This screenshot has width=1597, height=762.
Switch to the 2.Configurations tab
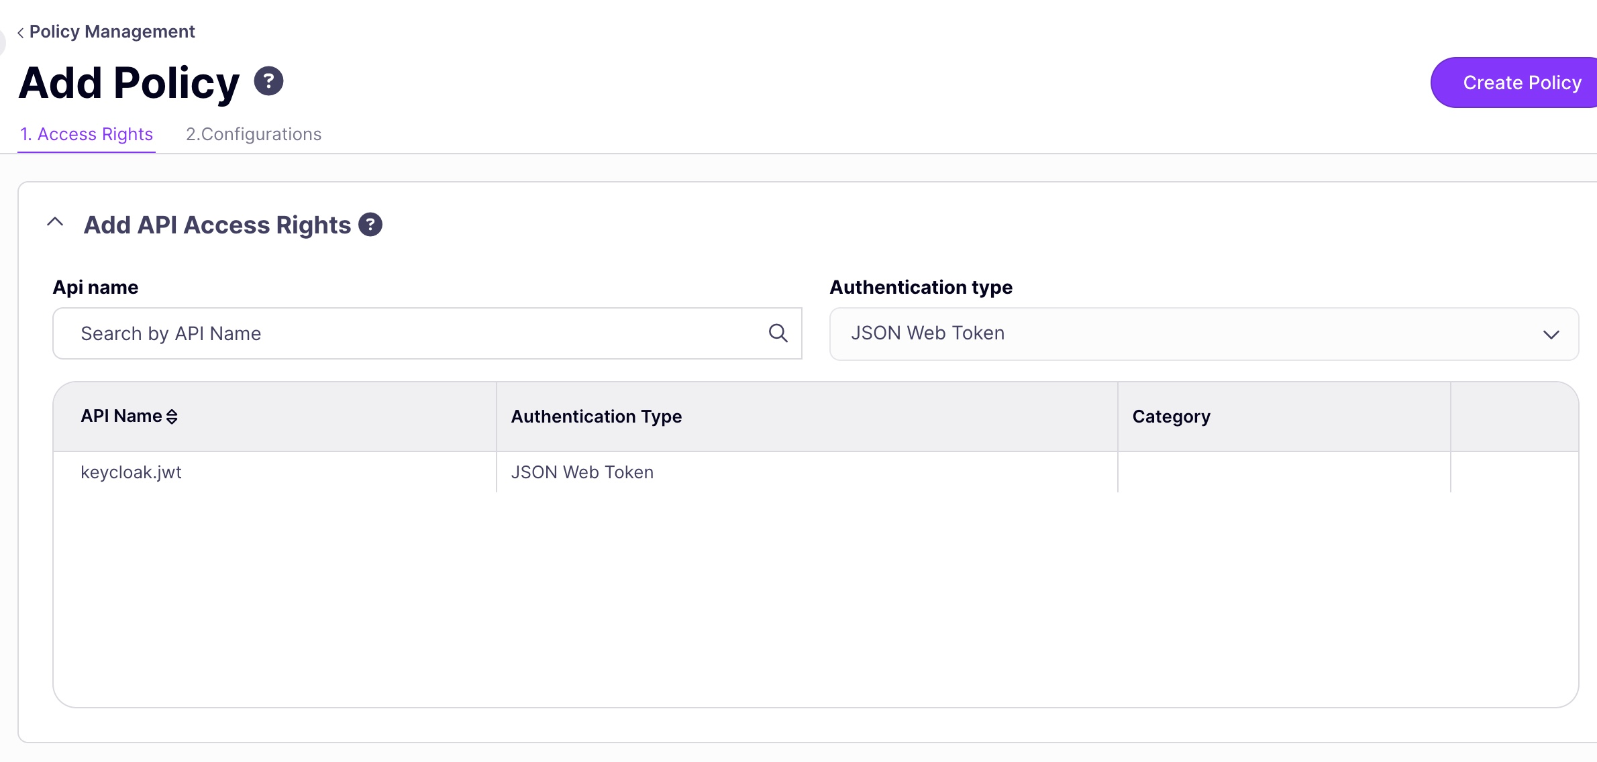click(254, 133)
